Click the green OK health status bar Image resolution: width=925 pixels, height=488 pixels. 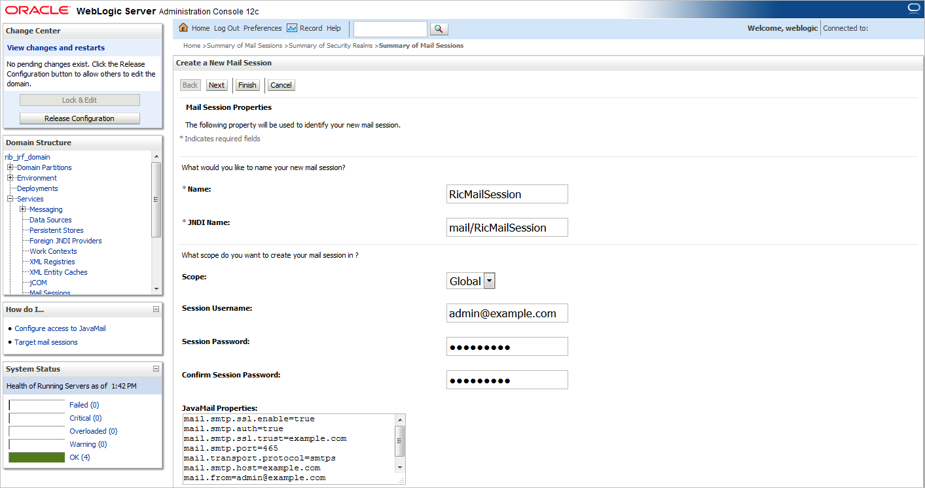pos(36,457)
